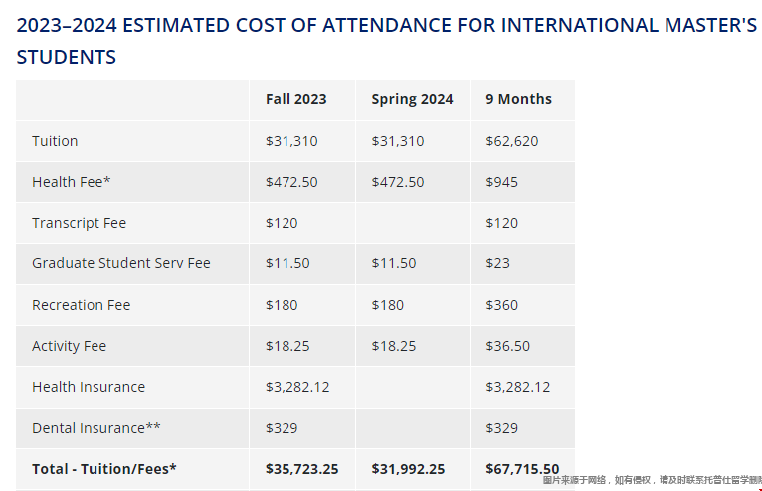The width and height of the screenshot is (762, 491).
Task: Click the $62,620 tuition 9-month cell
Action: (x=511, y=141)
